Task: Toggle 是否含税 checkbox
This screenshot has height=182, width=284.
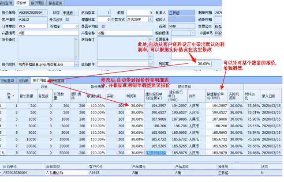Action: tap(67, 19)
